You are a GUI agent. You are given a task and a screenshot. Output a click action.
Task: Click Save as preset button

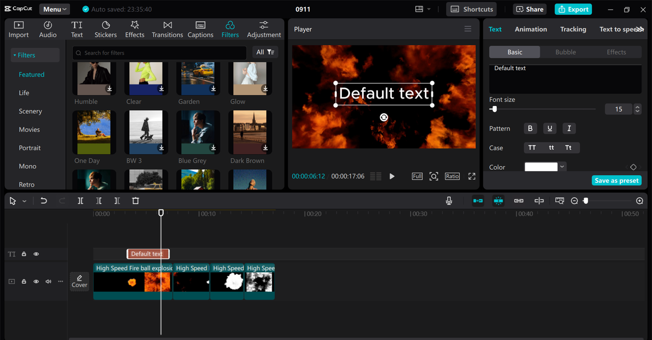pyautogui.click(x=616, y=180)
